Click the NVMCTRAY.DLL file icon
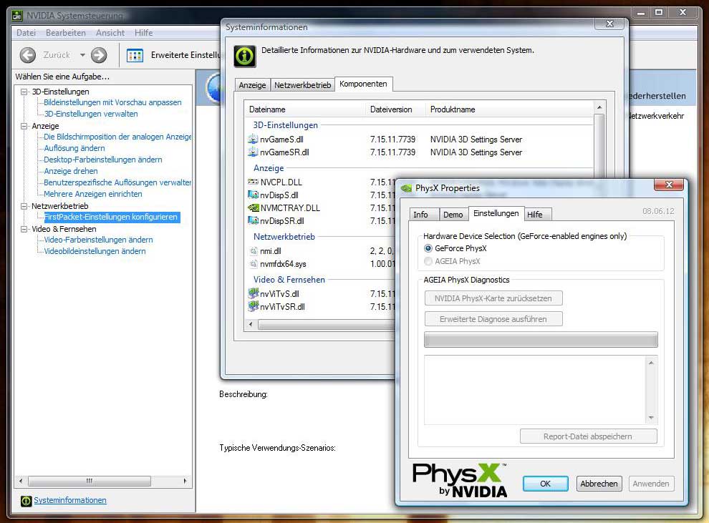The width and height of the screenshot is (709, 523). coord(253,207)
